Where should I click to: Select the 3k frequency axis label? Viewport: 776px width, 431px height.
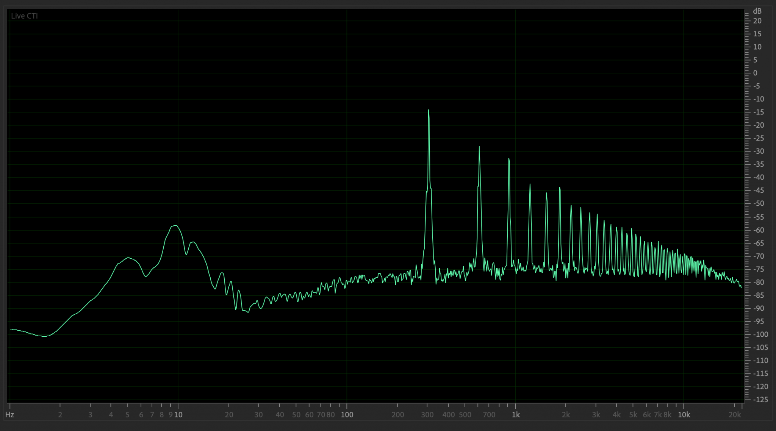(x=596, y=415)
